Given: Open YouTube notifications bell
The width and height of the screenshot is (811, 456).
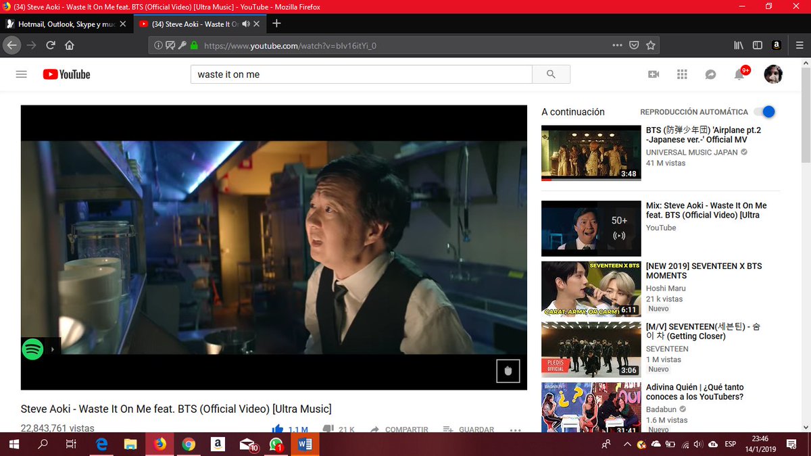Looking at the screenshot, I should 740,74.
